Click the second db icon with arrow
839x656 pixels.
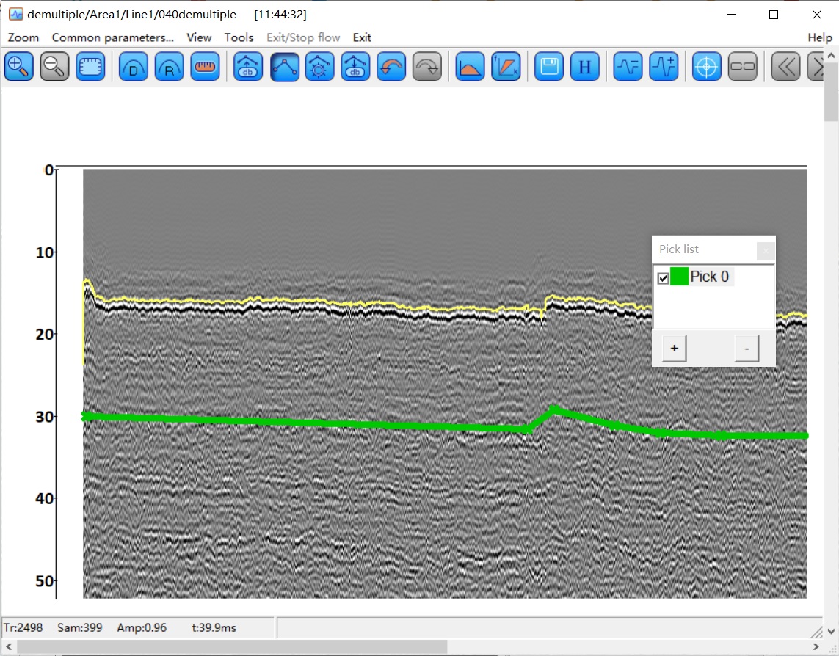[355, 67]
